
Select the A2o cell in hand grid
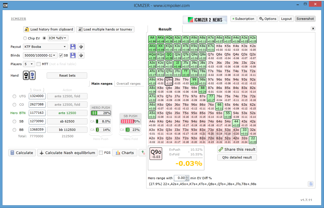tap(152, 140)
